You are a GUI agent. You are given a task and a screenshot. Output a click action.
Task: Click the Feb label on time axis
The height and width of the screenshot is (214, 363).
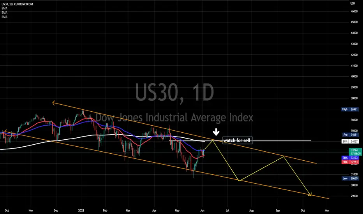pyautogui.click(x=105, y=210)
